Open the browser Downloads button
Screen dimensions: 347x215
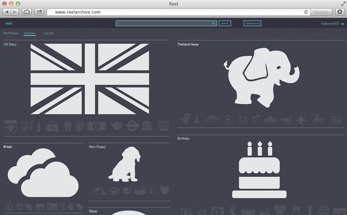coord(340,12)
